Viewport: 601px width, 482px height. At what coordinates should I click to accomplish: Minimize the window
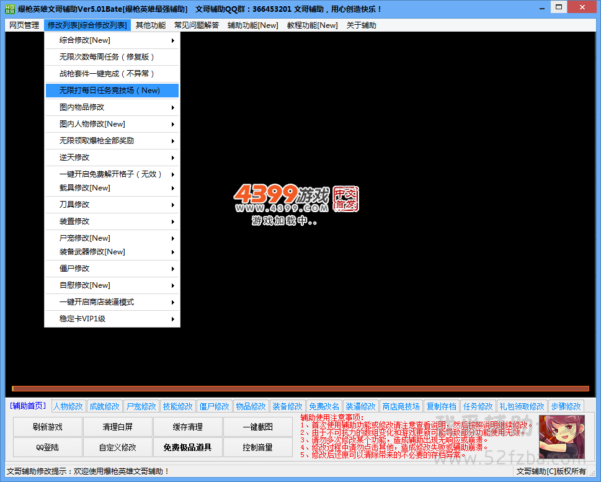pyautogui.click(x=542, y=7)
